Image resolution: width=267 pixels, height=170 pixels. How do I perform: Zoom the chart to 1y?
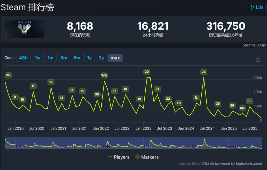coord(89,58)
